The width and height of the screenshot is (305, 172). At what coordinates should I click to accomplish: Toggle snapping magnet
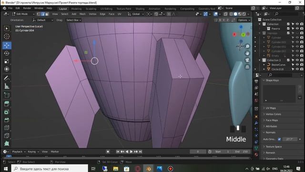[156, 14]
